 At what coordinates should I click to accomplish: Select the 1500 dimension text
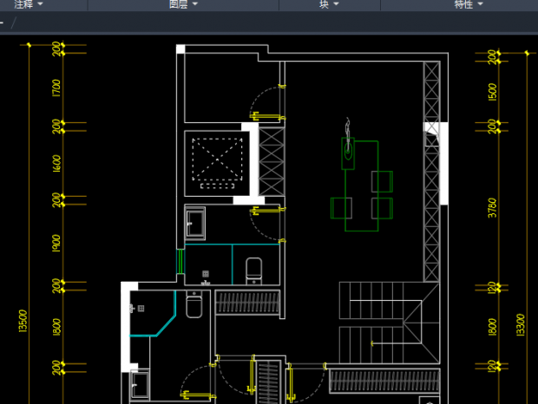pos(492,92)
